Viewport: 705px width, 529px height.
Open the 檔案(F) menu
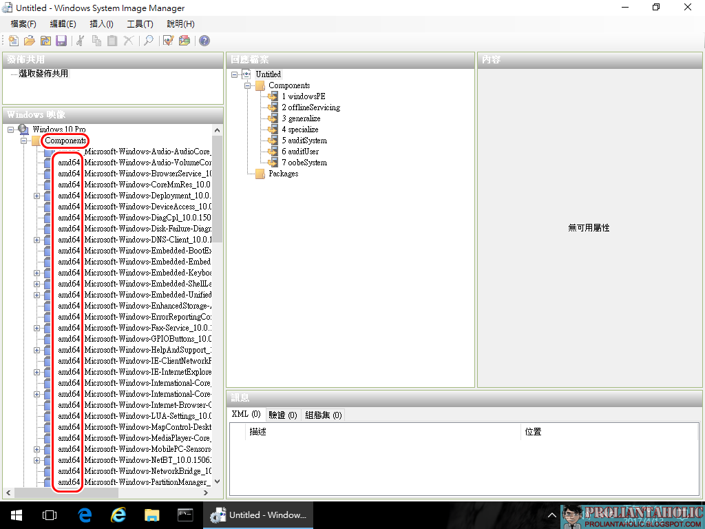[23, 24]
